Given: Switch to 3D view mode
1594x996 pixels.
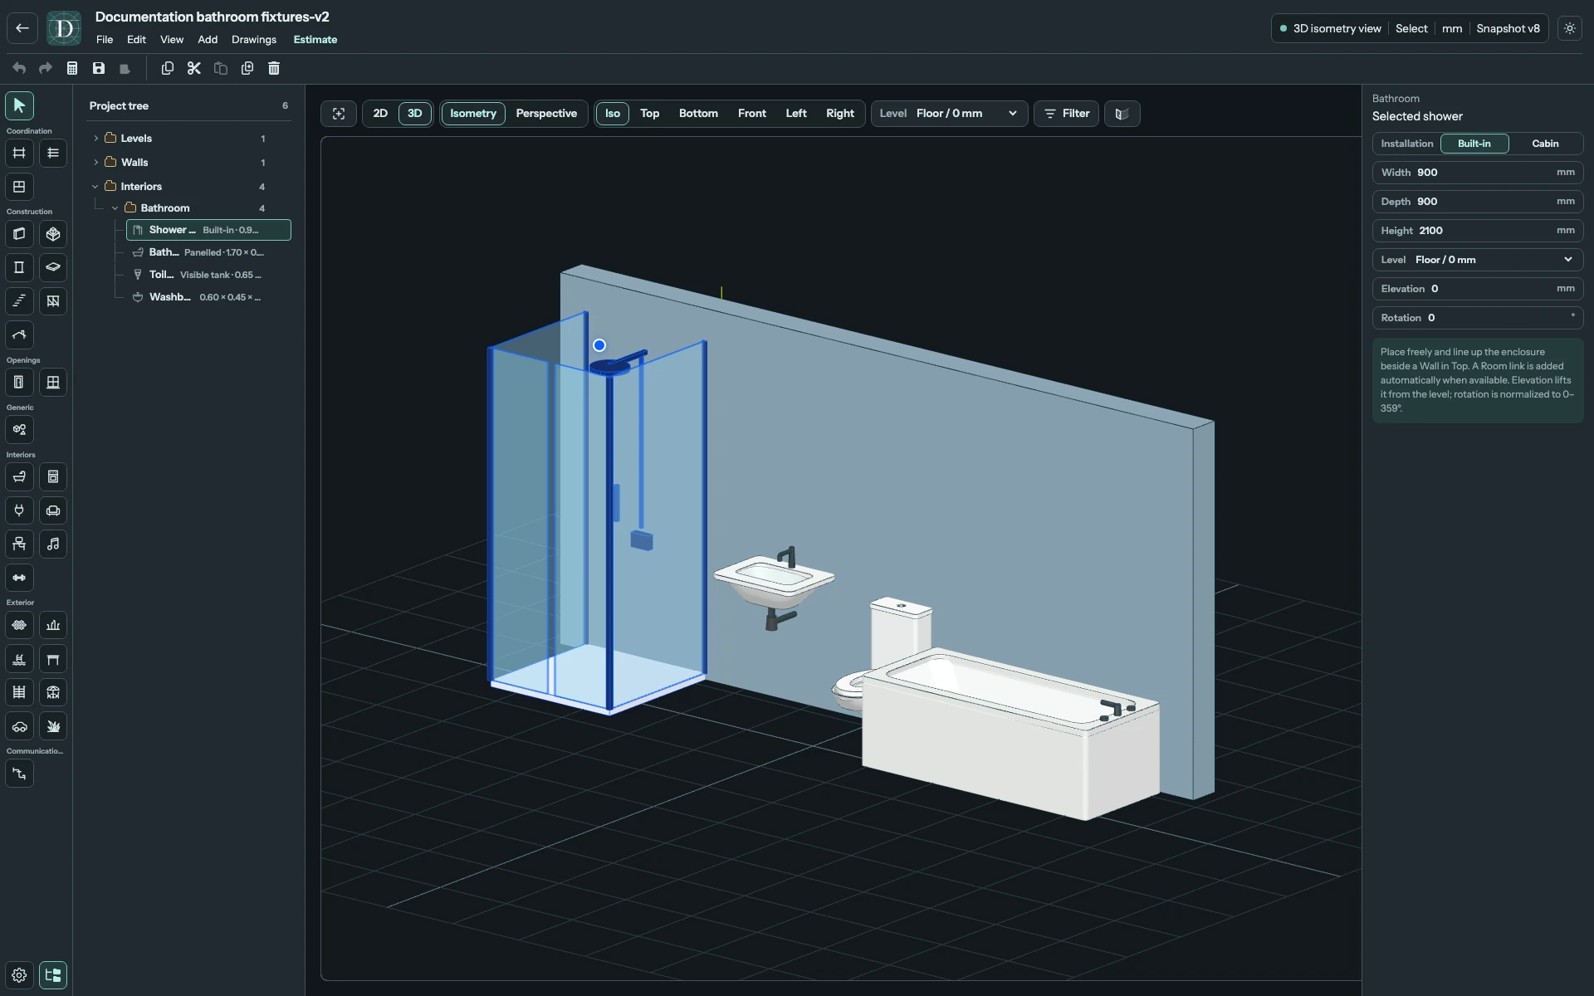Looking at the screenshot, I should (415, 114).
